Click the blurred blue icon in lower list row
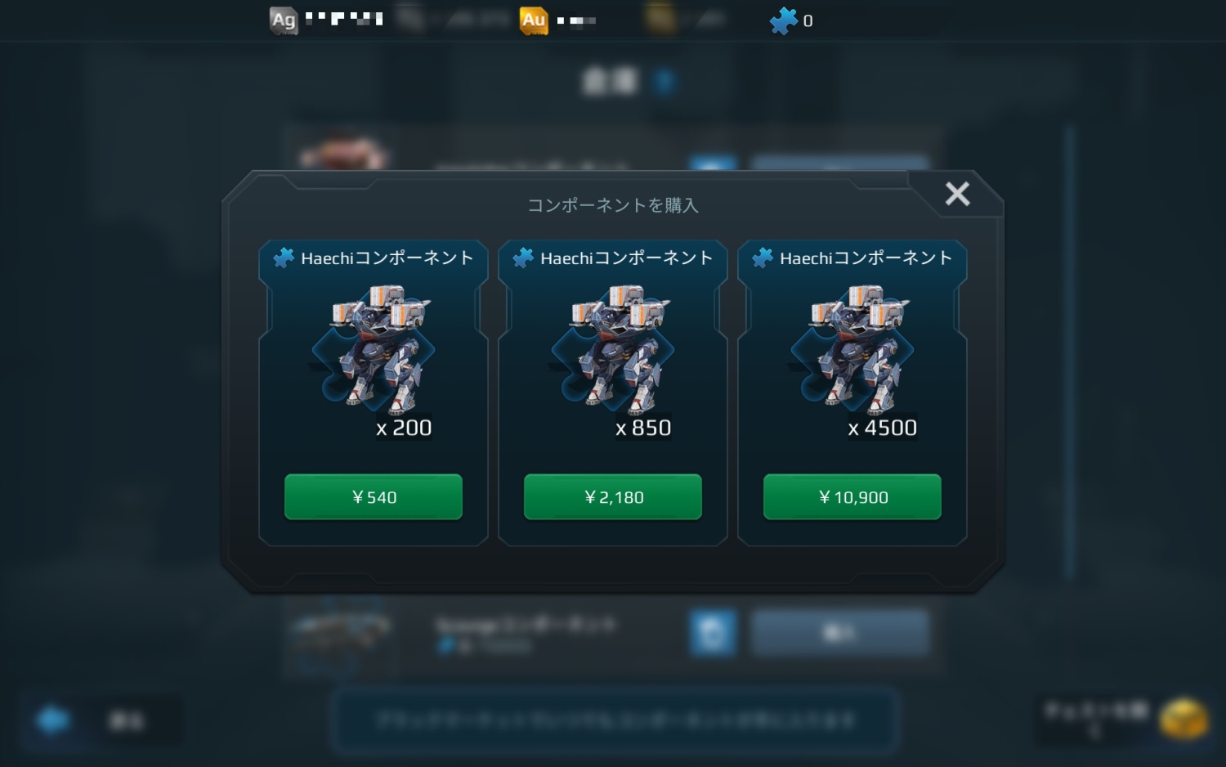 tap(713, 633)
